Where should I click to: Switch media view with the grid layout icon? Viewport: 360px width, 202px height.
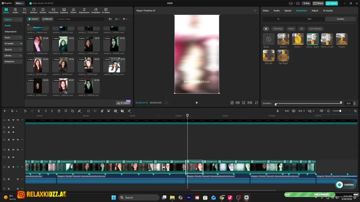pyautogui.click(x=110, y=19)
